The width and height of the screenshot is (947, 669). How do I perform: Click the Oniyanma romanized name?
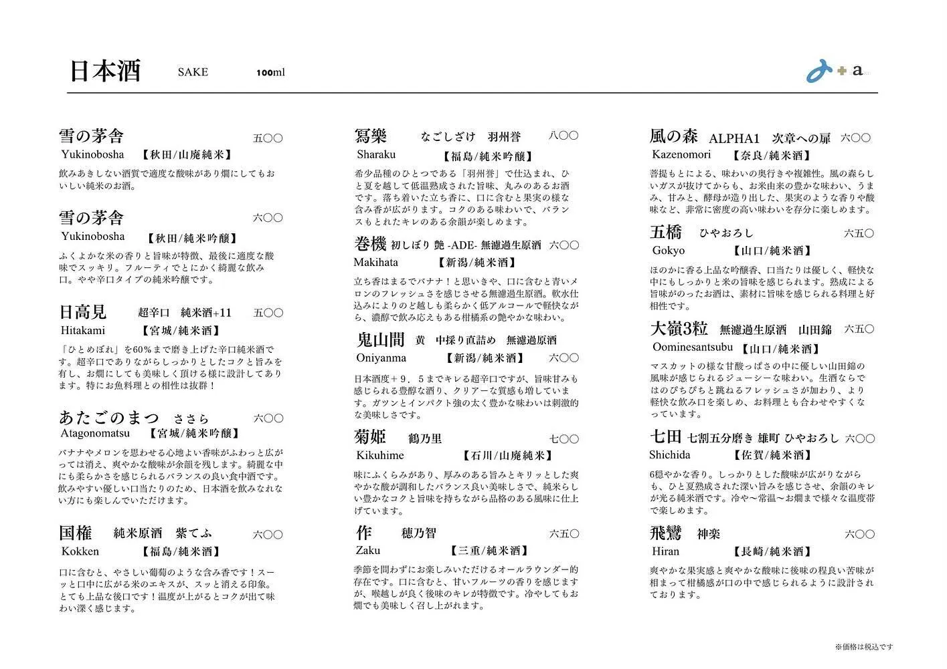click(381, 358)
